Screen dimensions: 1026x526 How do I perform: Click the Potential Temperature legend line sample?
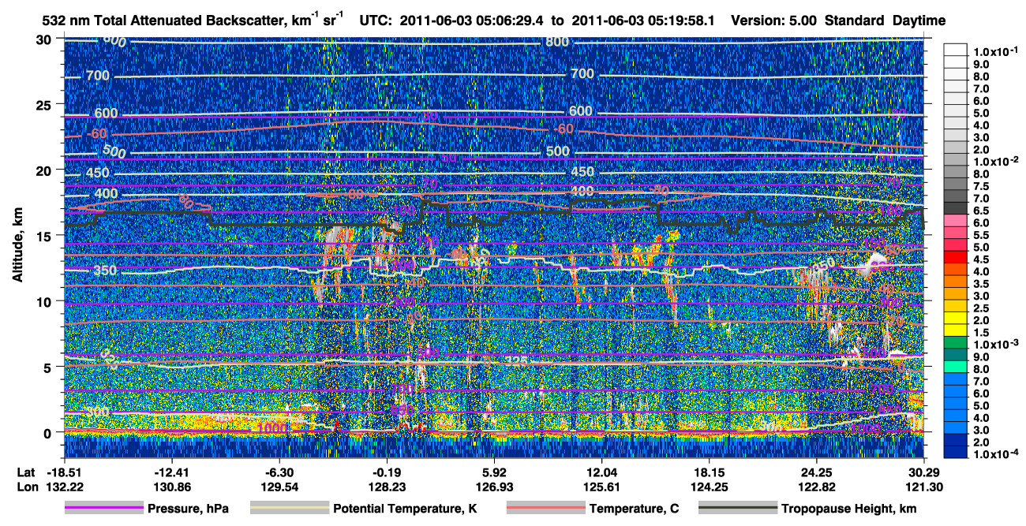pyautogui.click(x=290, y=509)
